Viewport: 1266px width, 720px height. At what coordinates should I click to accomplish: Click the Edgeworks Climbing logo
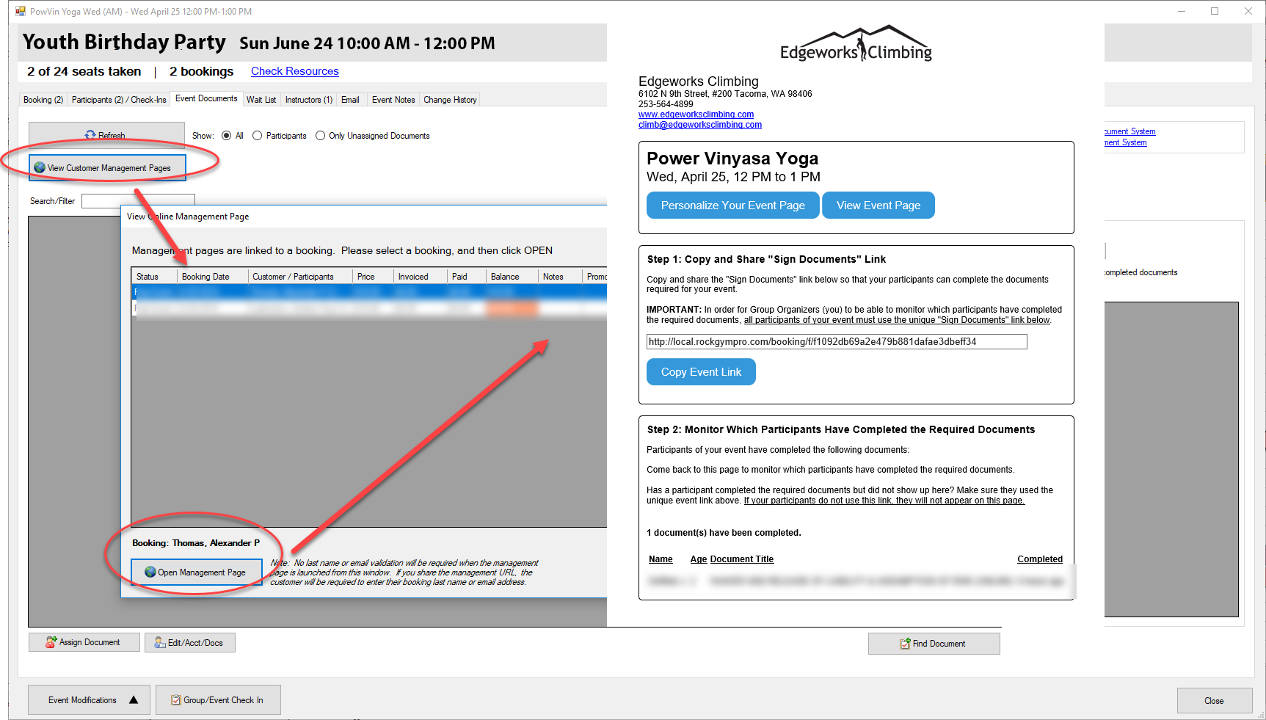click(856, 45)
